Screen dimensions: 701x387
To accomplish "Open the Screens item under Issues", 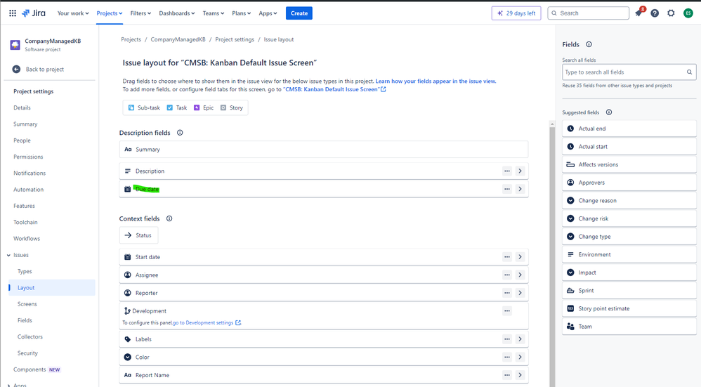I will tap(27, 304).
